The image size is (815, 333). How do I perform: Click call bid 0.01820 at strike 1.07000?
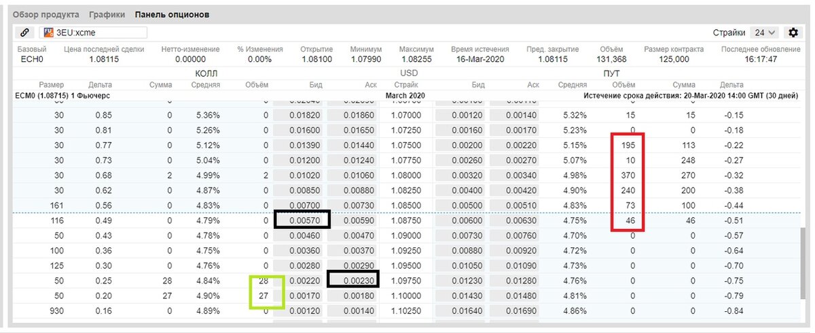(x=299, y=115)
